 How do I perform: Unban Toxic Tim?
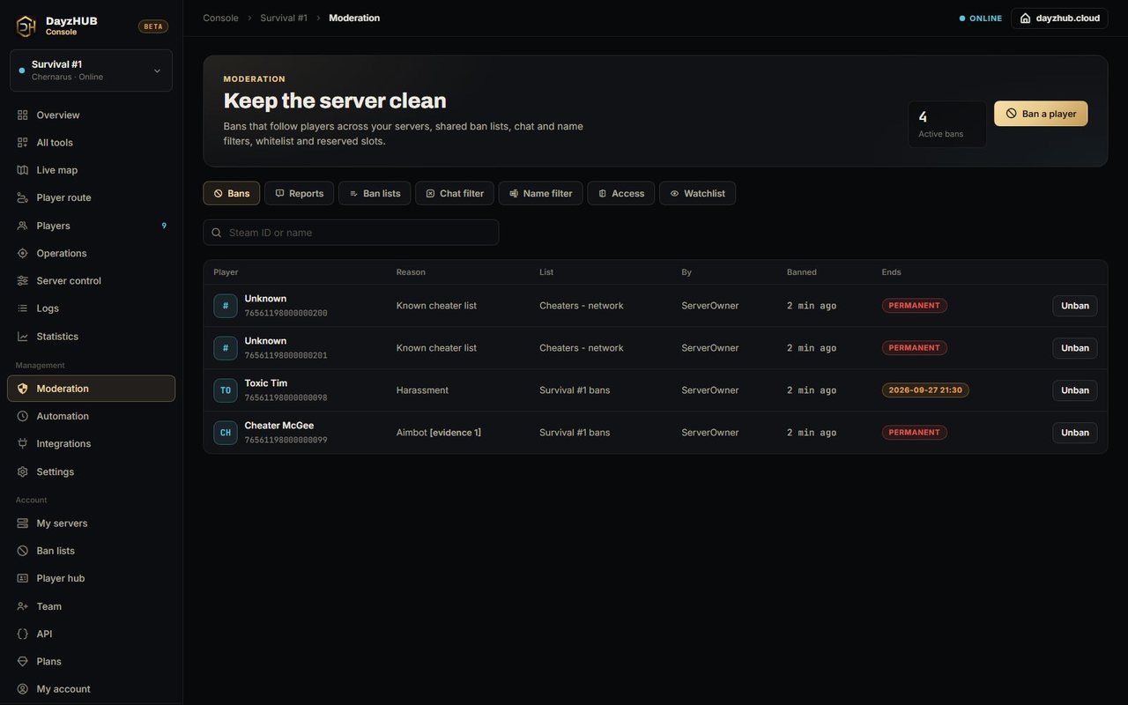1075,390
